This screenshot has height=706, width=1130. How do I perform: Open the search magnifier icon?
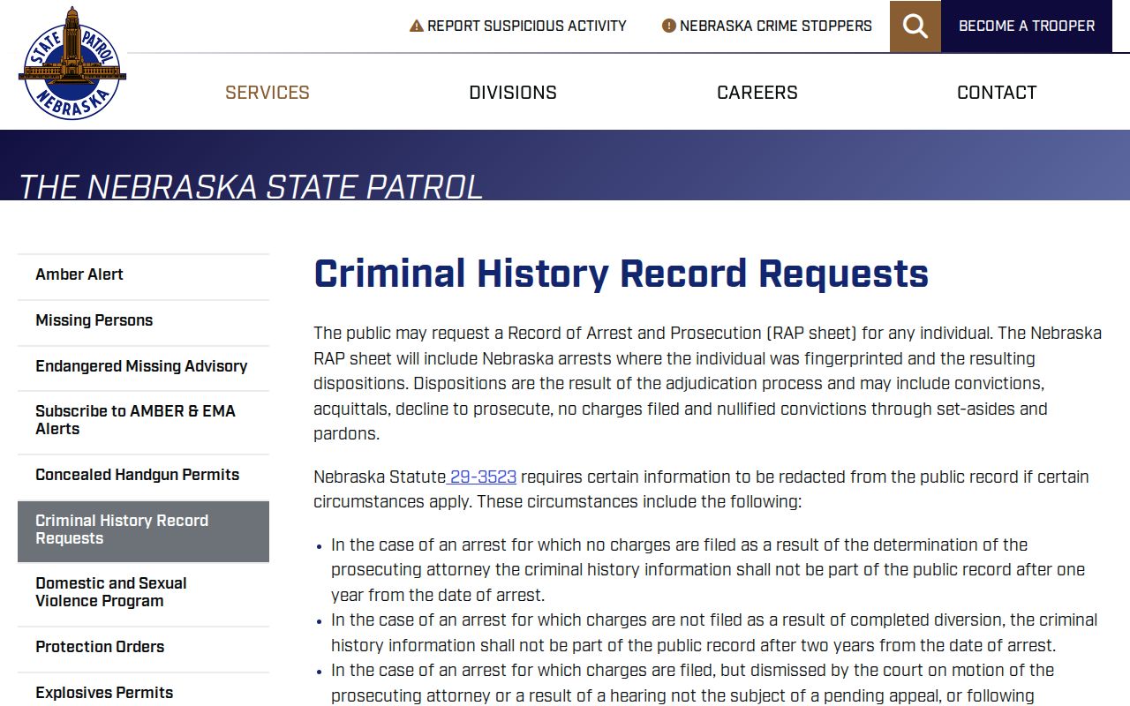(x=915, y=26)
